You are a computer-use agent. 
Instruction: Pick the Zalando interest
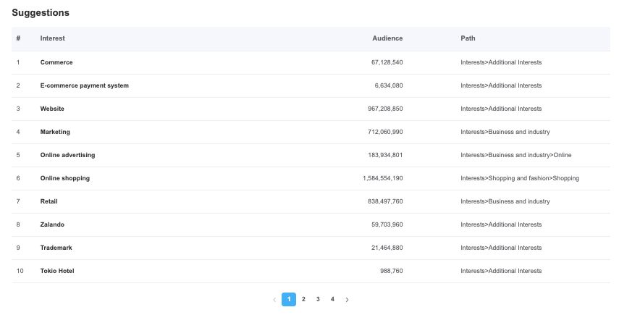[52, 224]
